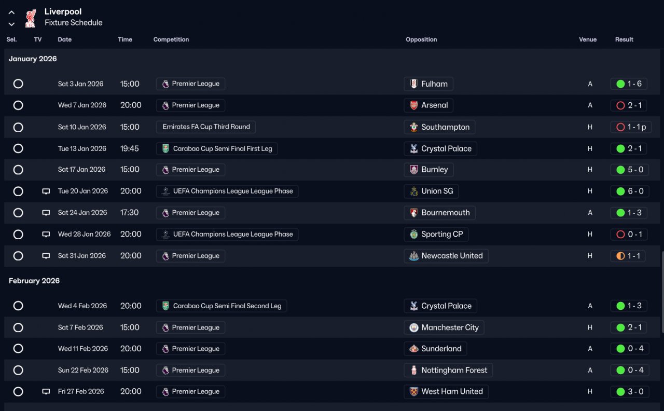This screenshot has height=411, width=664.
Task: View the 6 - 0 Union SG result
Action: [x=629, y=191]
